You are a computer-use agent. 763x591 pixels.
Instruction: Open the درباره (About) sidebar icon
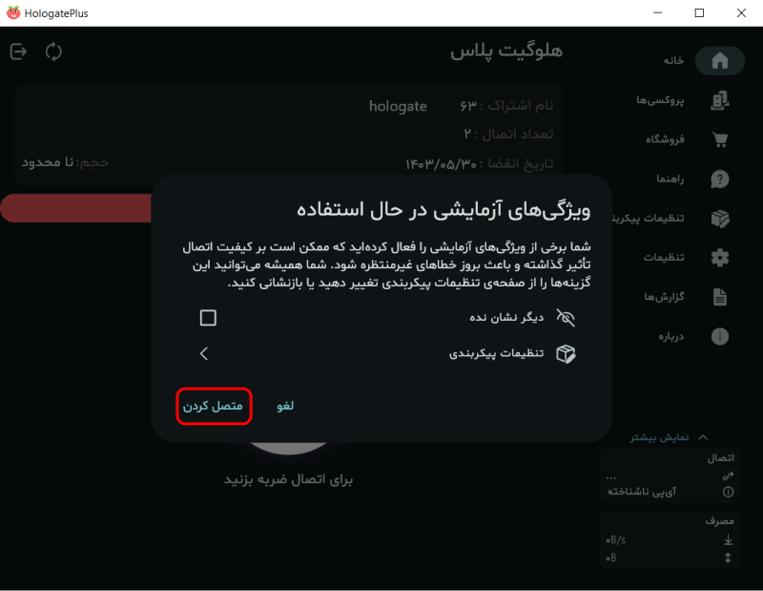pyautogui.click(x=720, y=335)
